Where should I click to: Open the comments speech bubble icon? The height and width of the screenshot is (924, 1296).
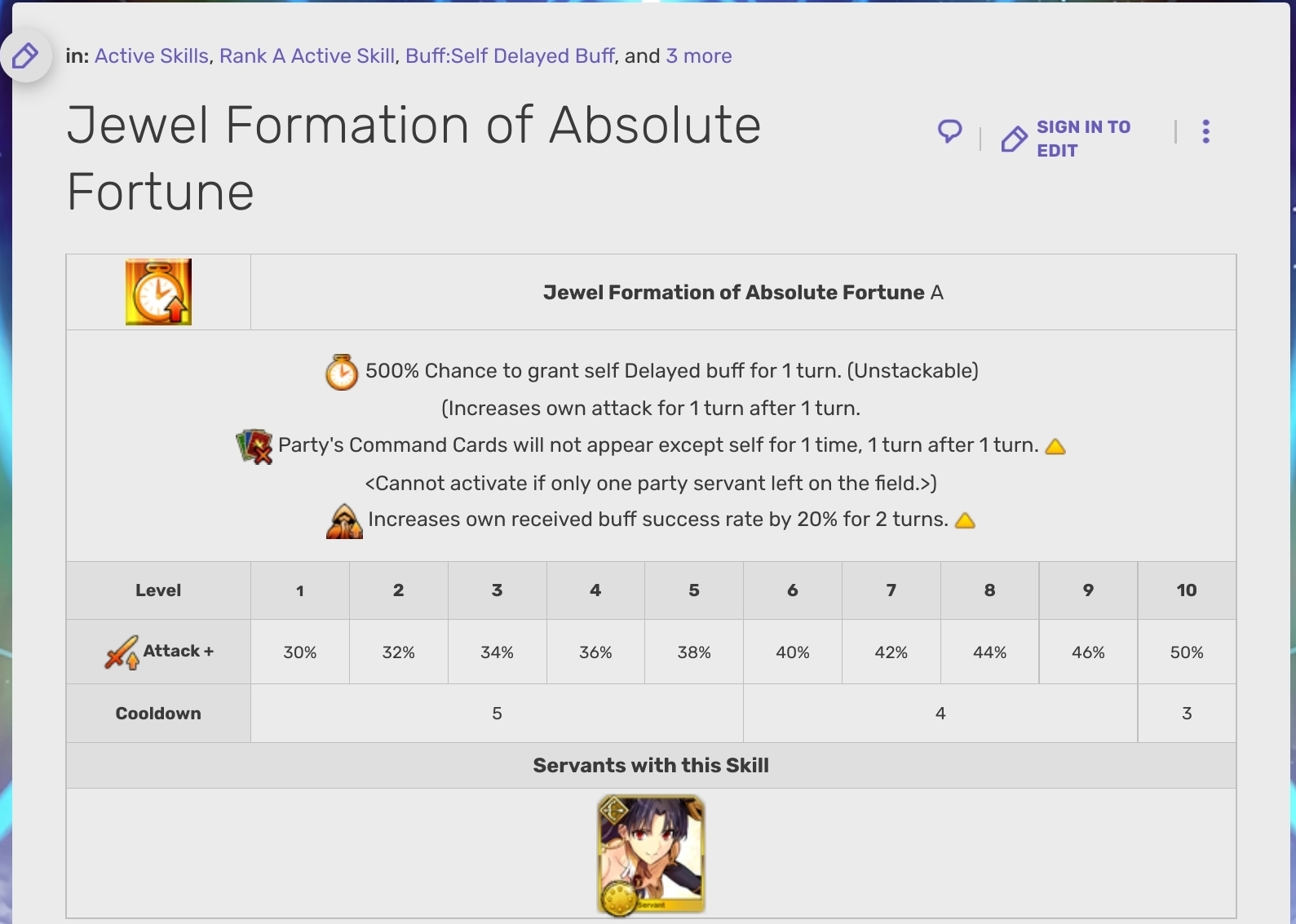pos(949,131)
